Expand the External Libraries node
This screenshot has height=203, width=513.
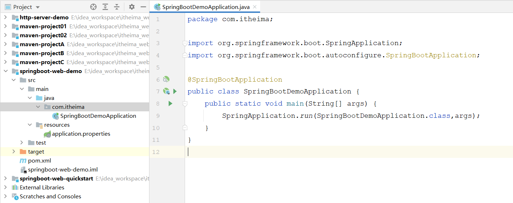point(5,188)
